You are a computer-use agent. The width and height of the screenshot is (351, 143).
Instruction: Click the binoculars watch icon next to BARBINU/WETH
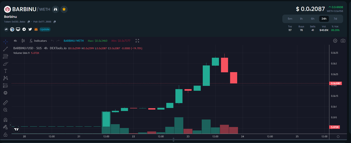coord(55,9)
